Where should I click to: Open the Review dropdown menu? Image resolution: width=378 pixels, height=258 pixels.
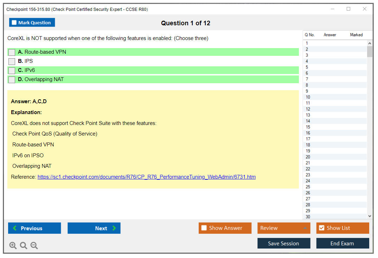click(x=284, y=228)
